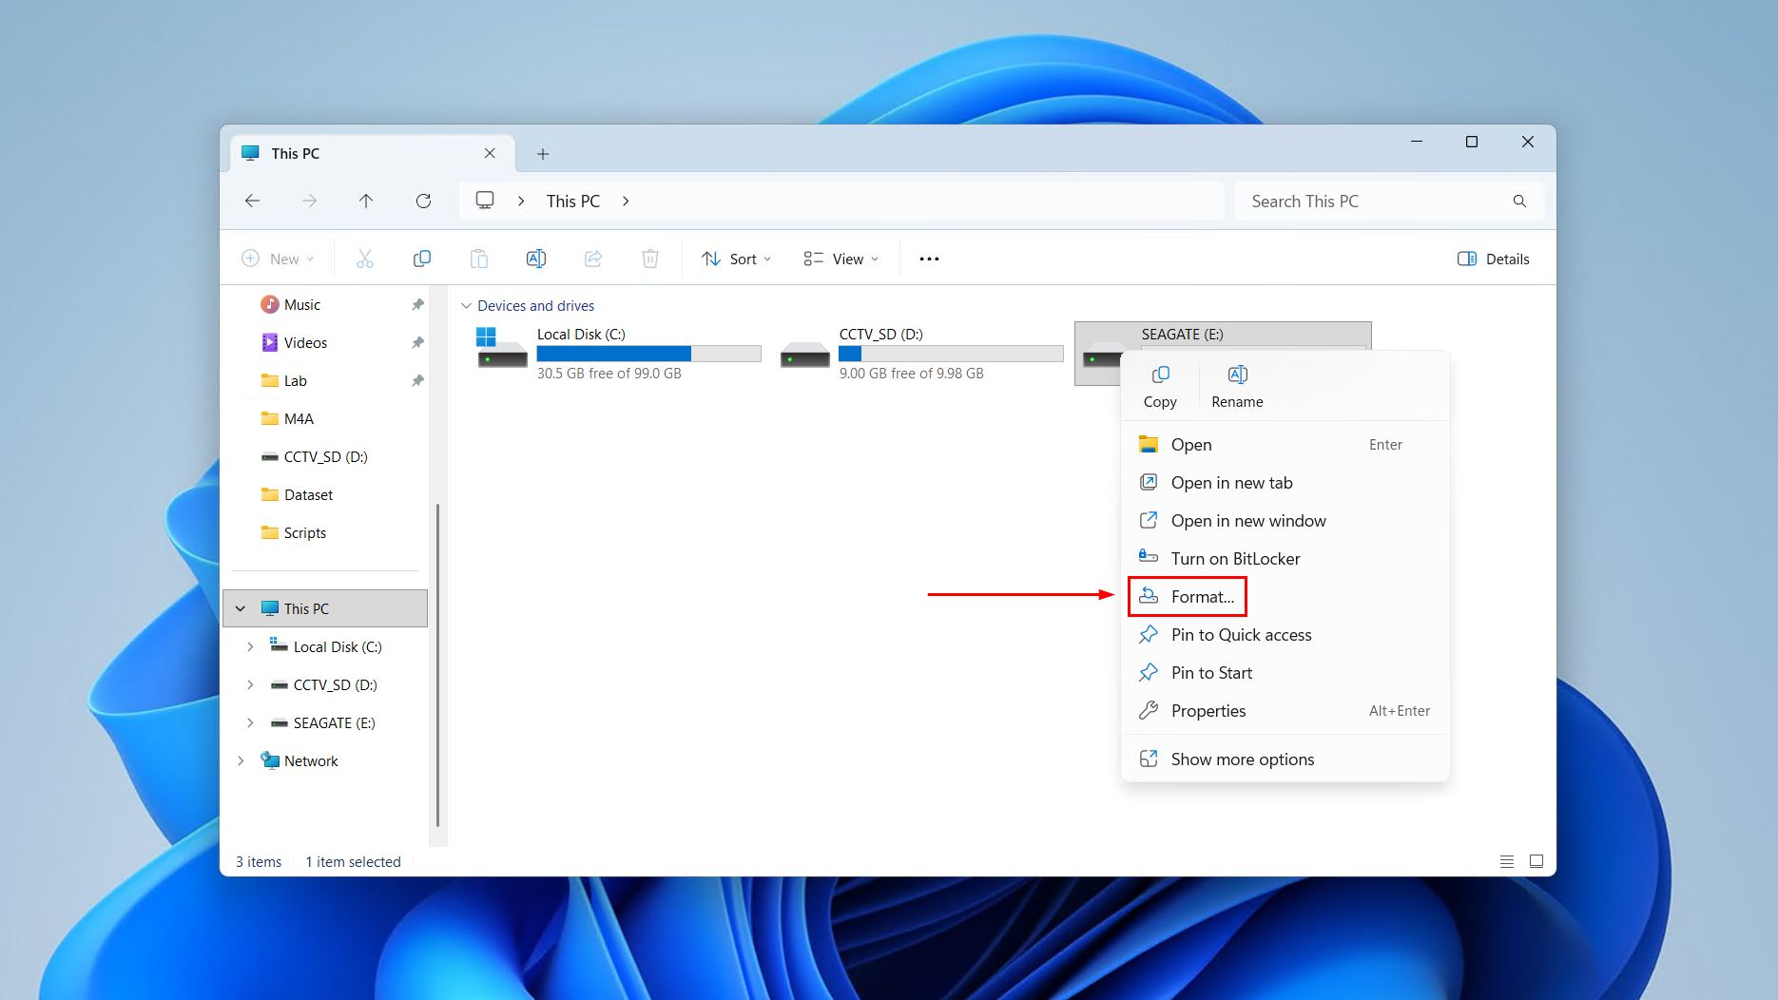This screenshot has height=1000, width=1778.
Task: Open the M4A folder in sidebar
Action: (x=287, y=418)
